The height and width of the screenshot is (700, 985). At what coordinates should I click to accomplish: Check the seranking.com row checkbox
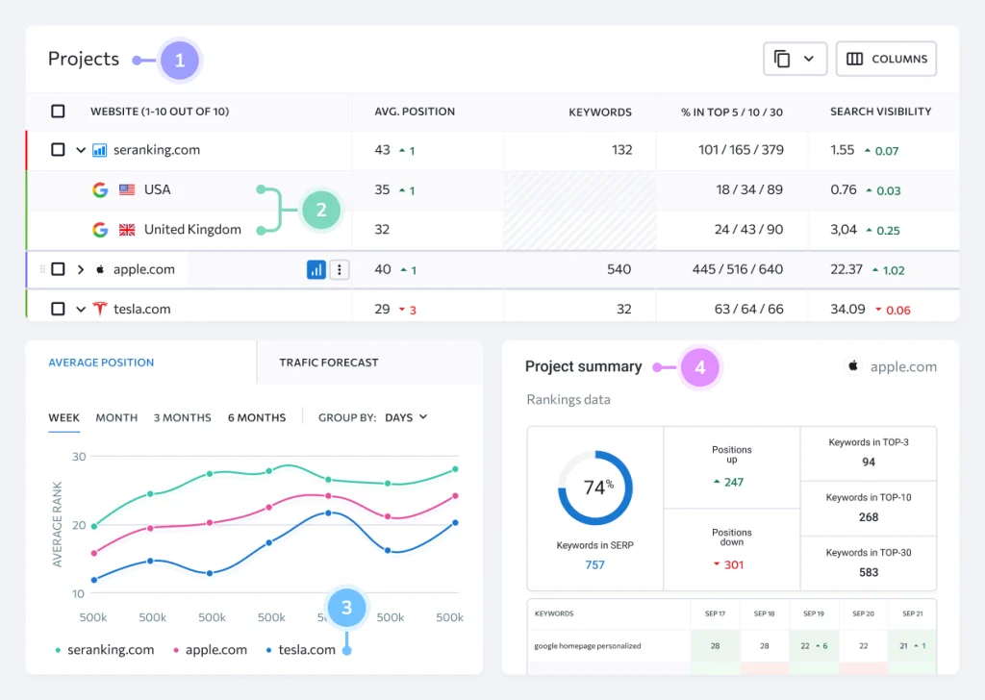tap(58, 149)
